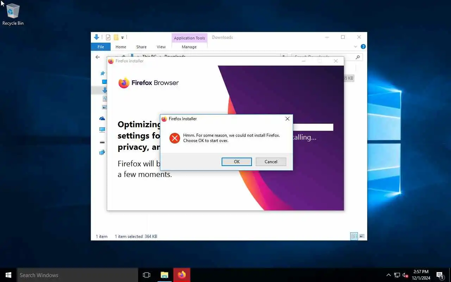Open File Explorer Help with the question mark icon
Image resolution: width=451 pixels, height=282 pixels.
pyautogui.click(x=363, y=47)
